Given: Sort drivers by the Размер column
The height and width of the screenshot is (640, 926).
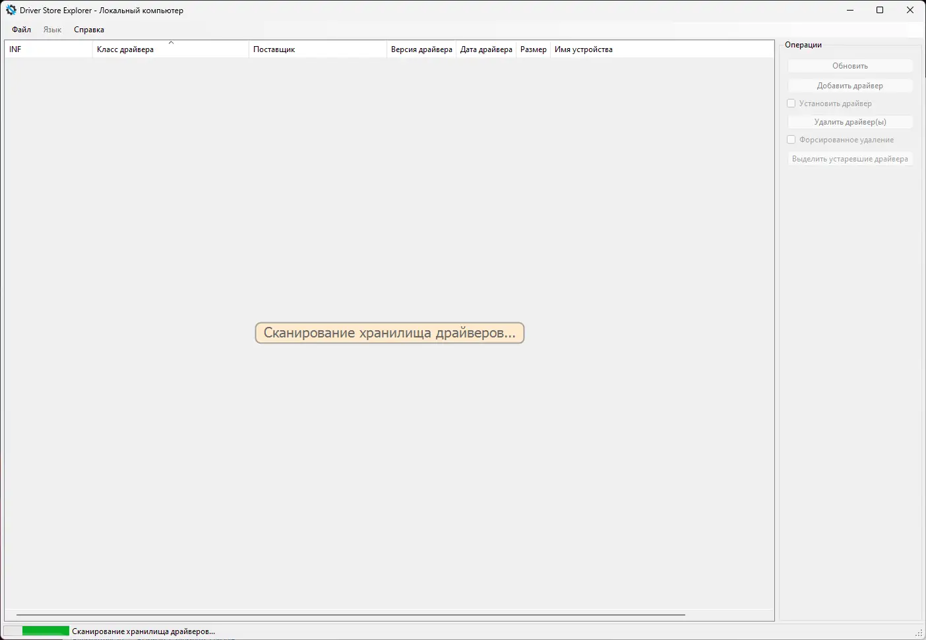Looking at the screenshot, I should [534, 49].
